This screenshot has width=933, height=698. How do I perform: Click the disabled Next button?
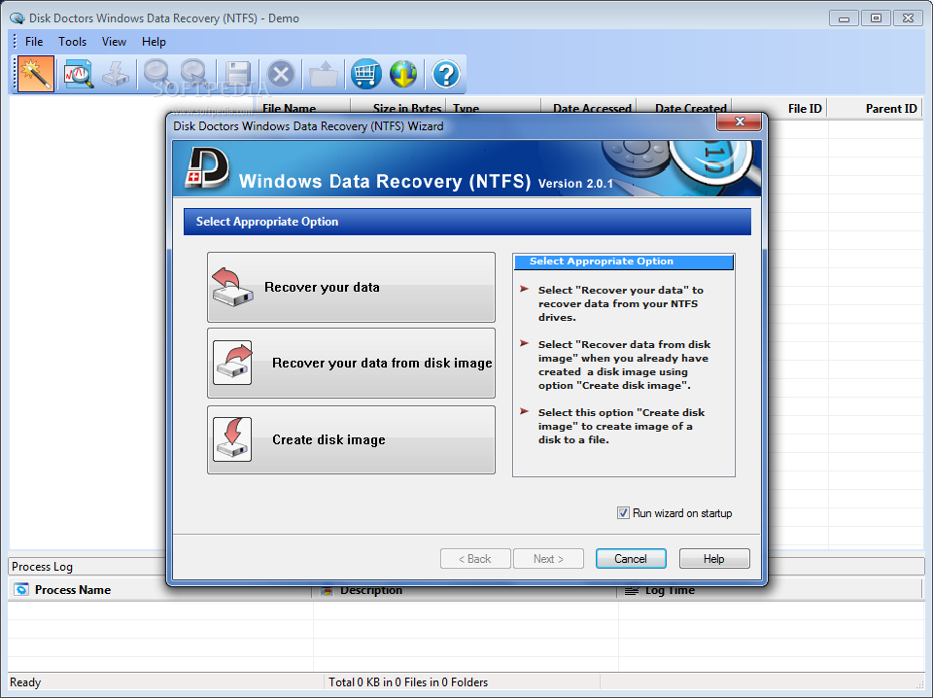548,559
